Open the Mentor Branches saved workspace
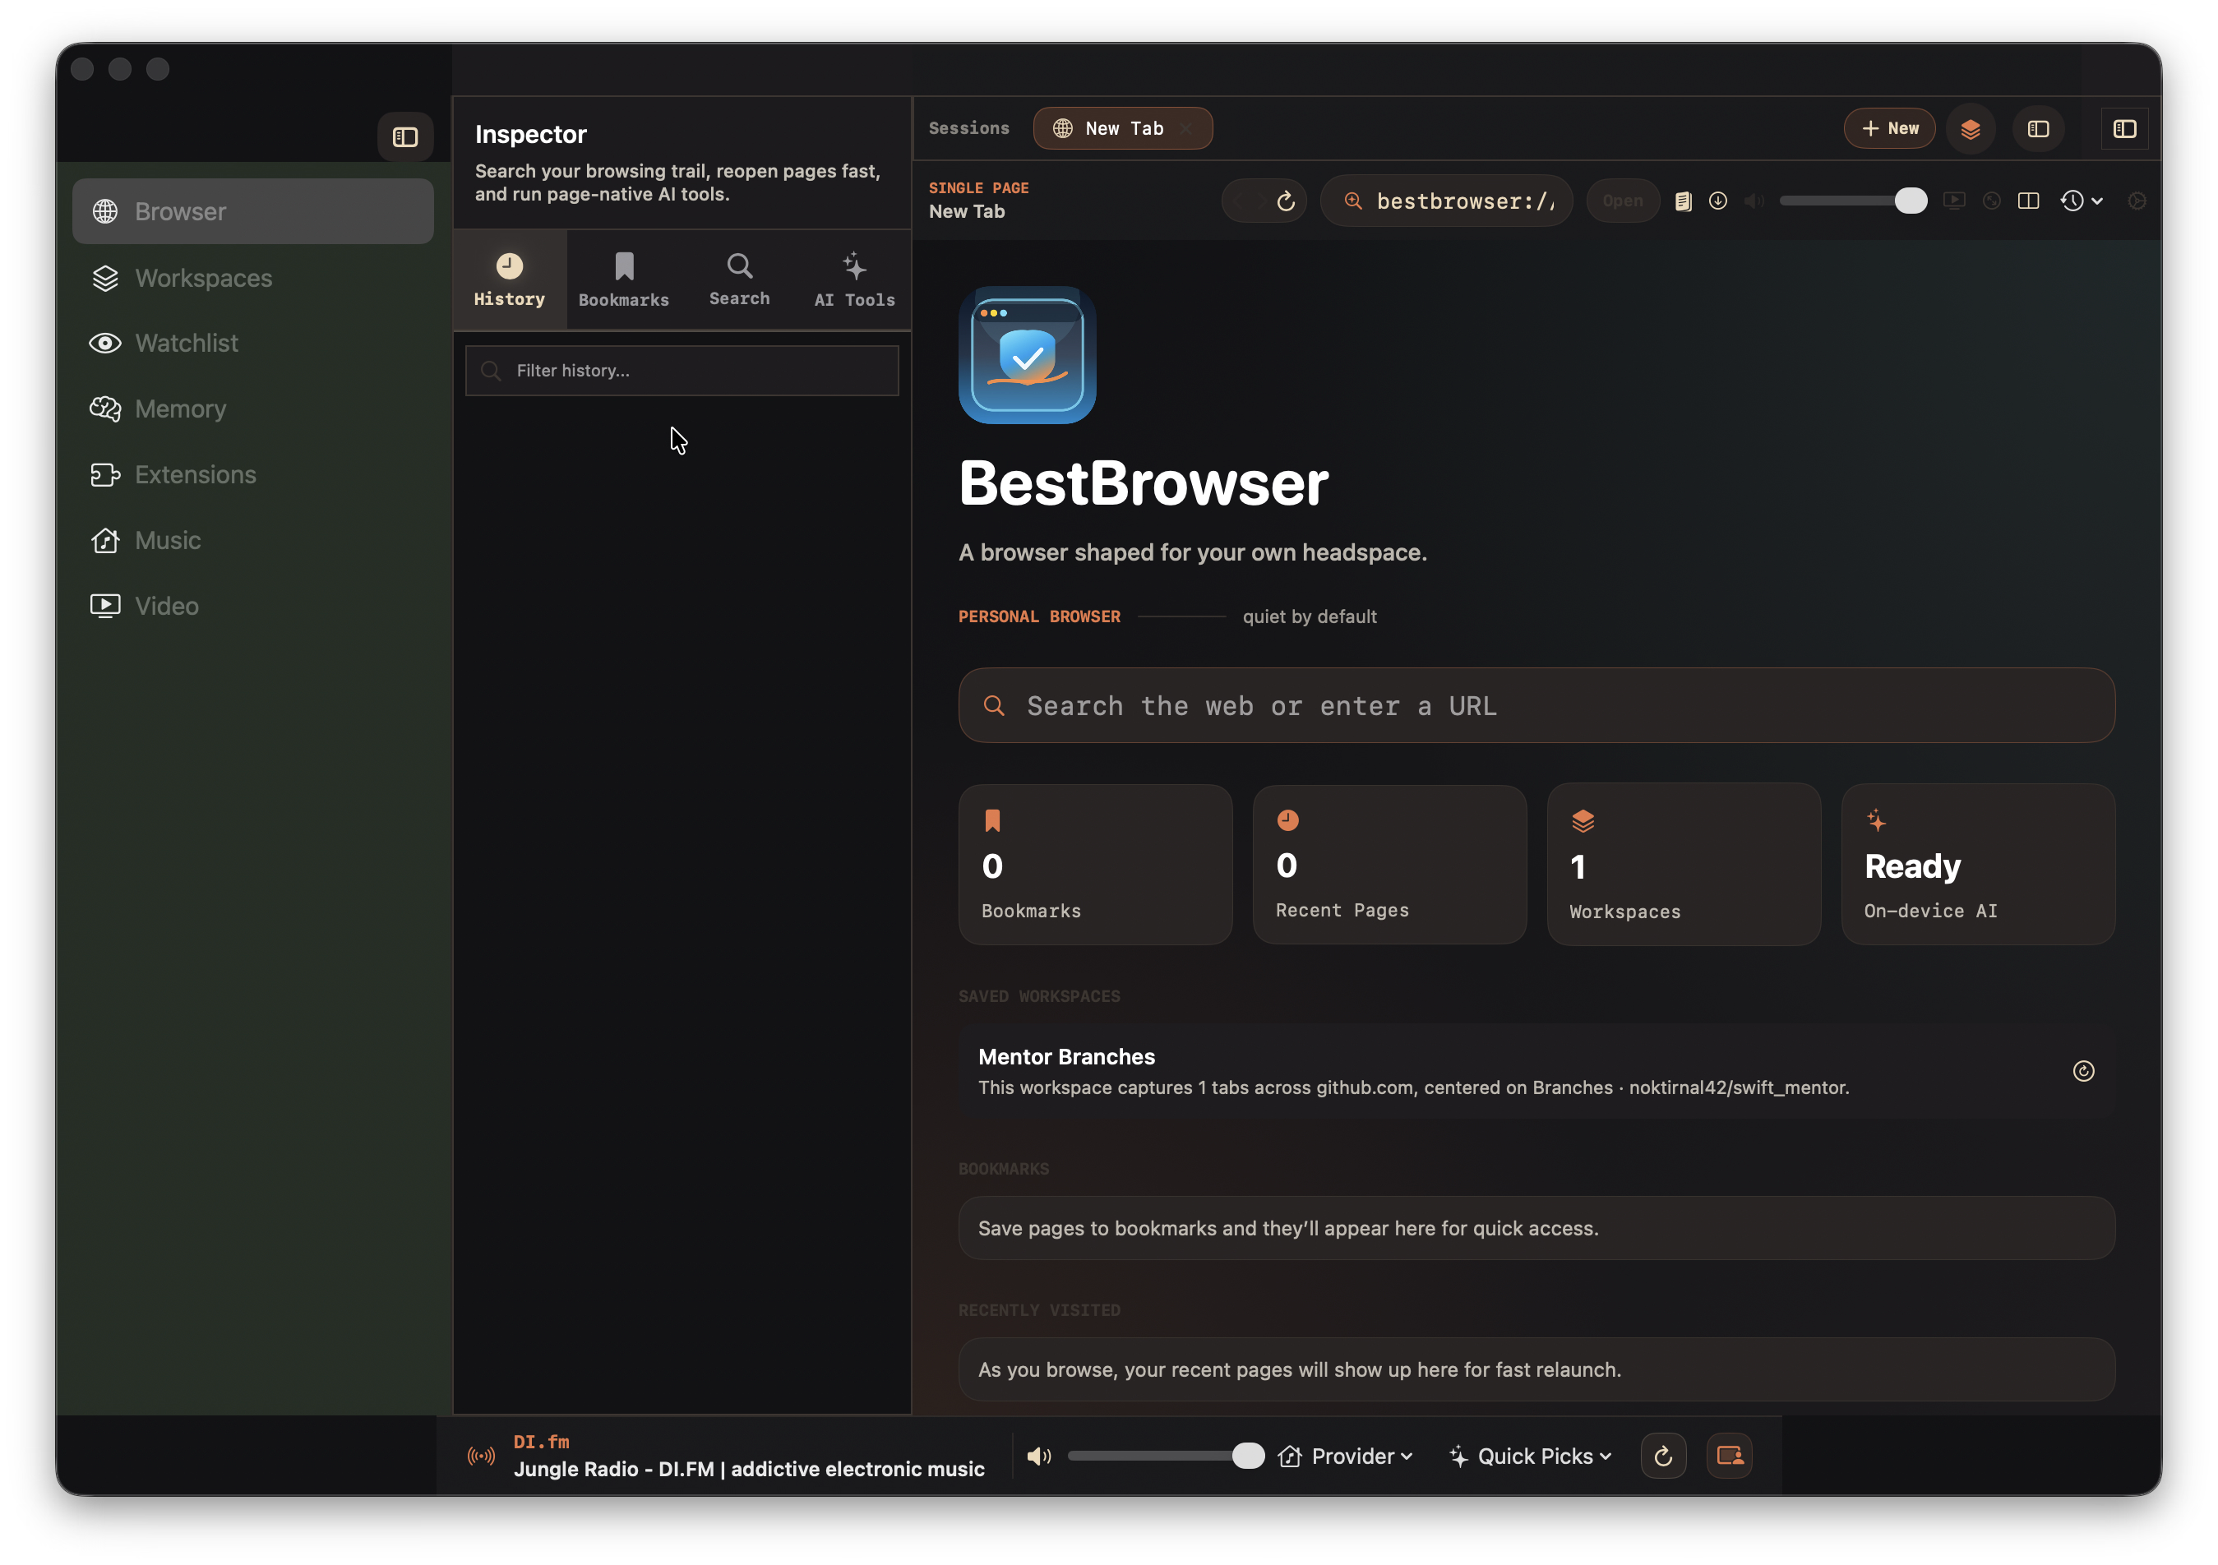Viewport: 2218px width, 1565px height. pos(1536,1071)
